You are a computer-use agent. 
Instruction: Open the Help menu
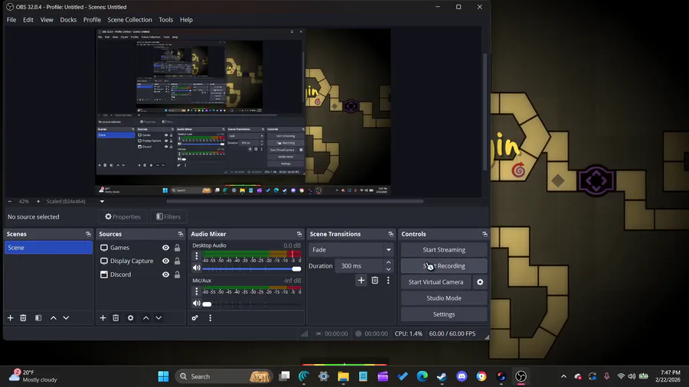click(x=186, y=20)
